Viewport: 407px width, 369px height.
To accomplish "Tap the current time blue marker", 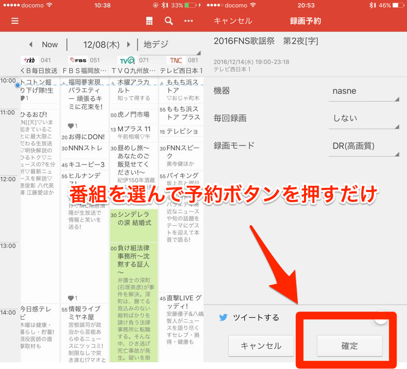I will (18, 85).
